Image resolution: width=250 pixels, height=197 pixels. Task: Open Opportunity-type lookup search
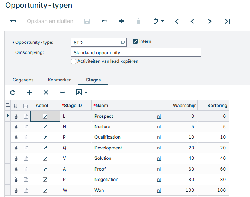[122, 43]
